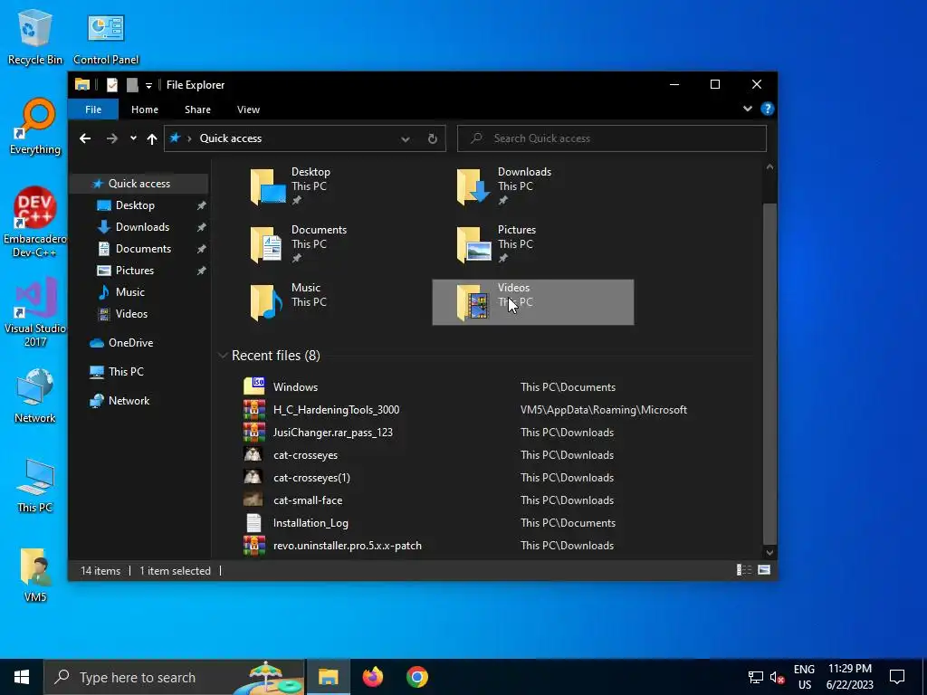Viewport: 927px width, 695px height.
Task: Open the File ribbon tab
Action: (93, 109)
